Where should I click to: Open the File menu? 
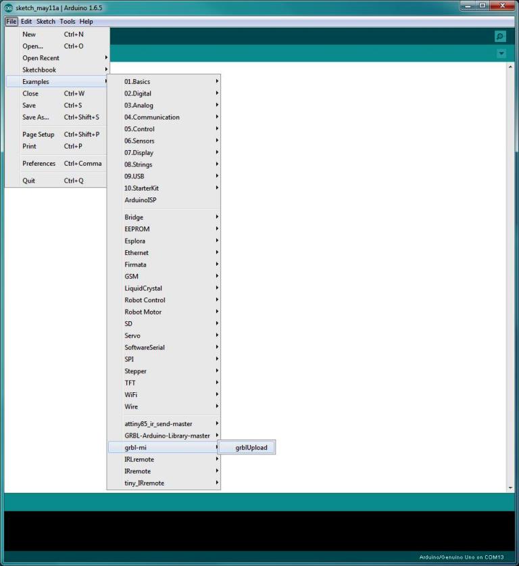[x=11, y=21]
